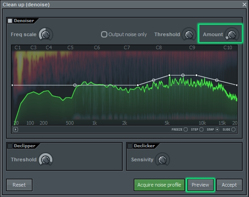Click the small play arrow below the spectrum
Screen dimensions: 249x197
pos(15,130)
